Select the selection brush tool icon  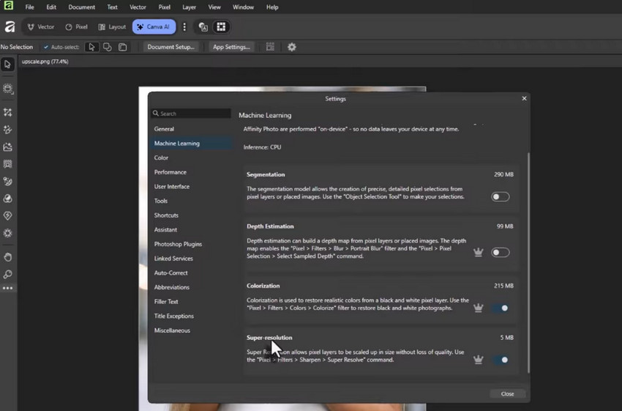click(7, 130)
